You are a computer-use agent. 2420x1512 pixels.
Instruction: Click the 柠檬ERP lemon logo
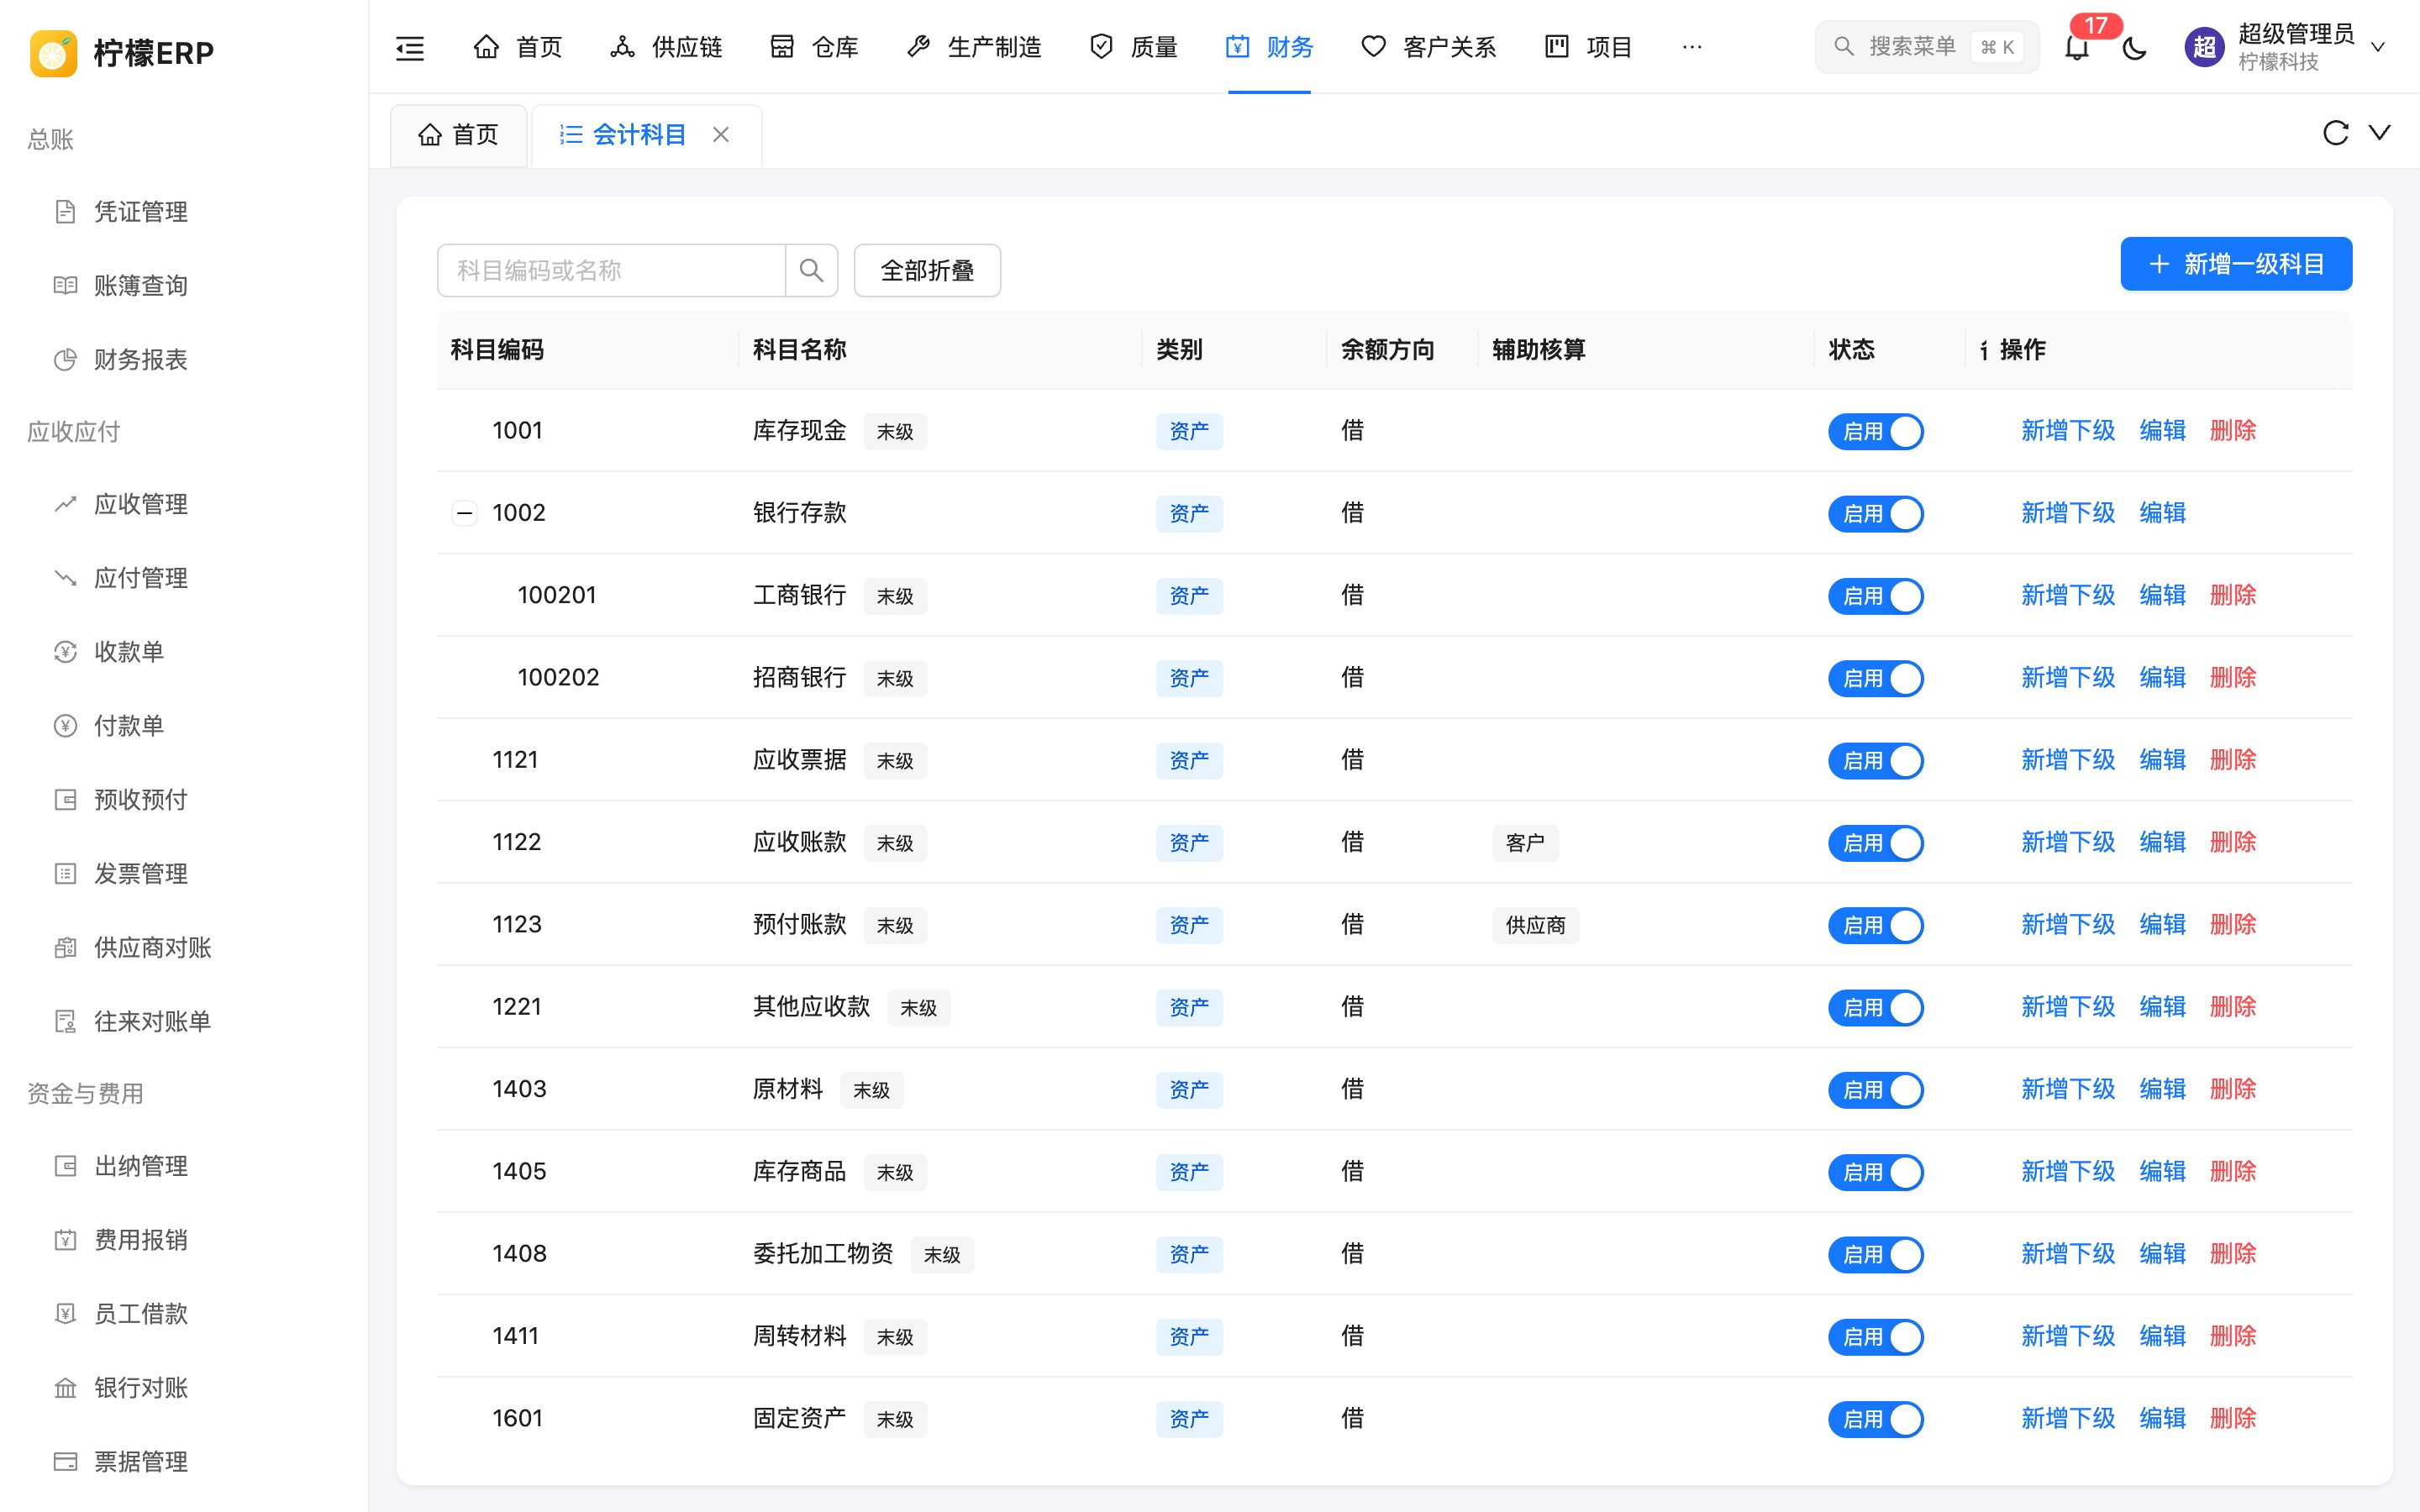click(54, 52)
